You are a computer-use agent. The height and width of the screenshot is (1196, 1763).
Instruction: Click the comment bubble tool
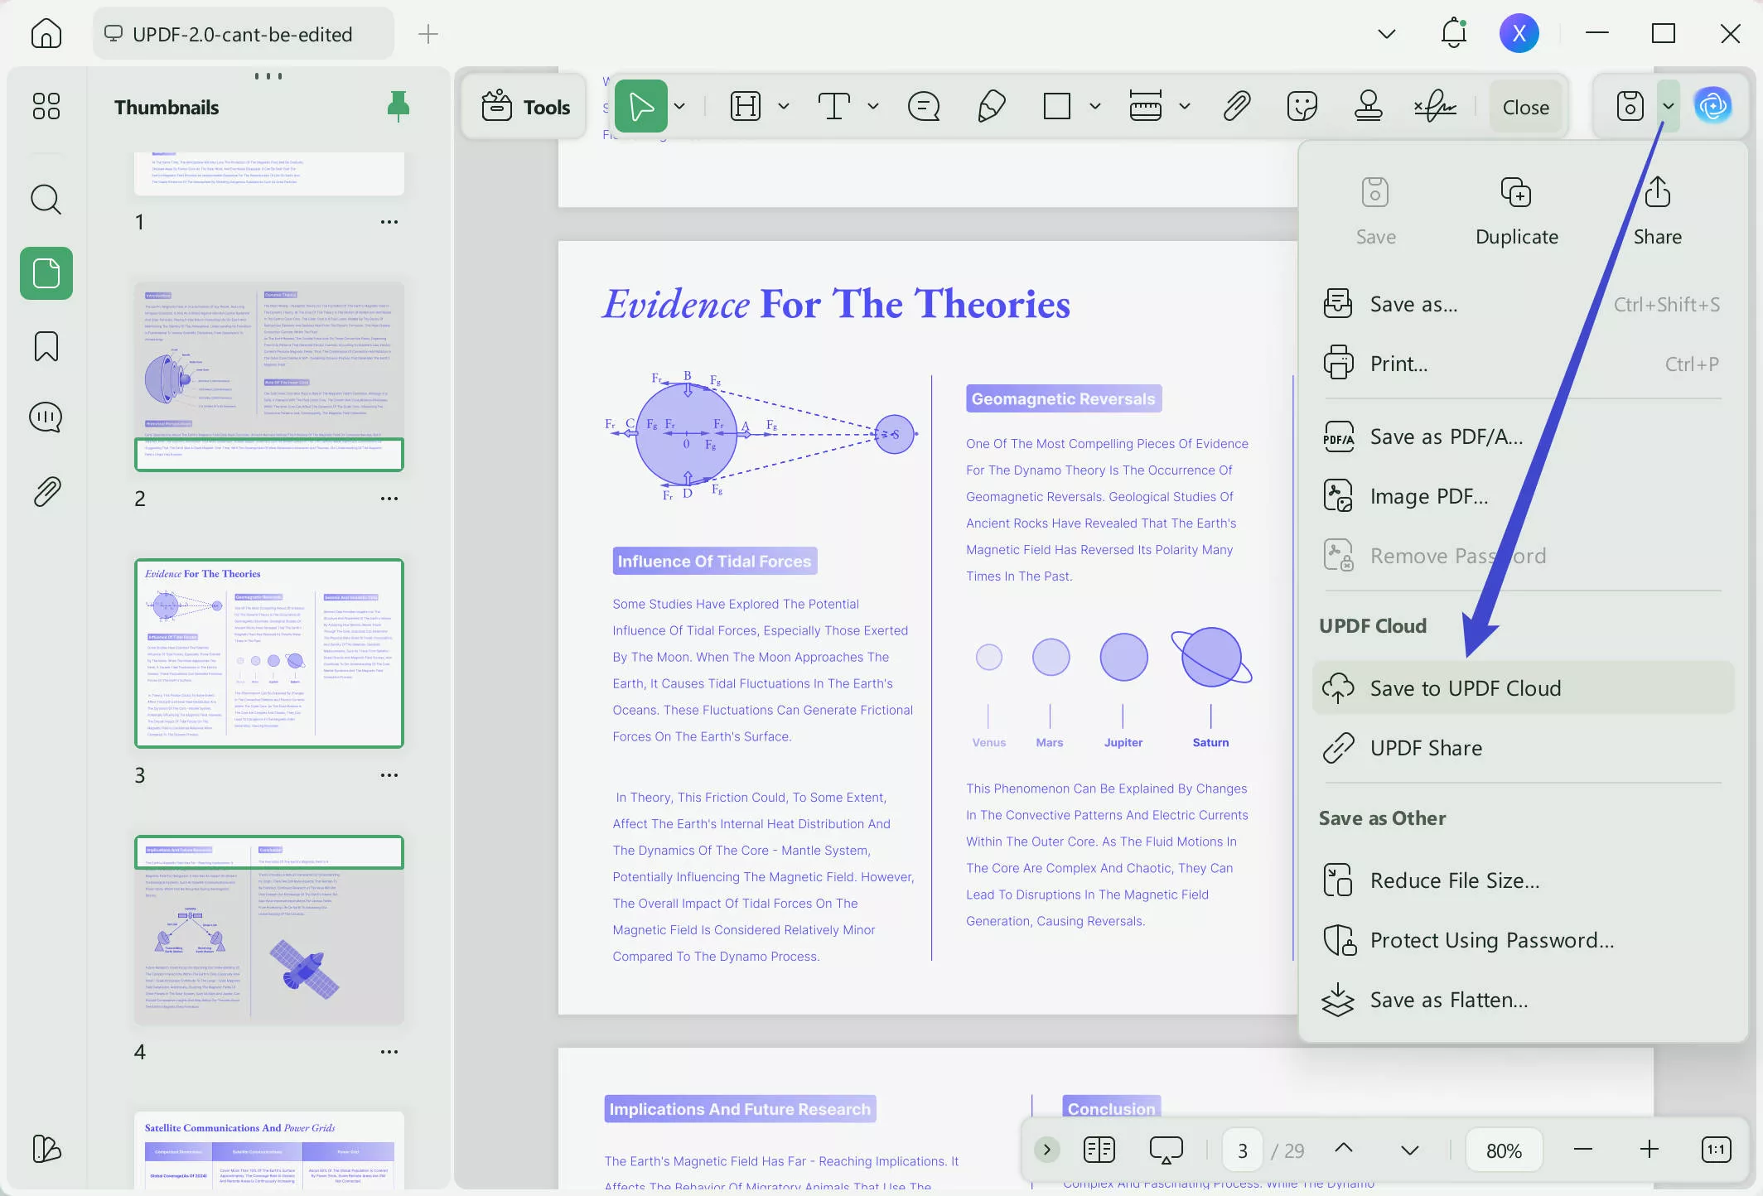pos(923,106)
